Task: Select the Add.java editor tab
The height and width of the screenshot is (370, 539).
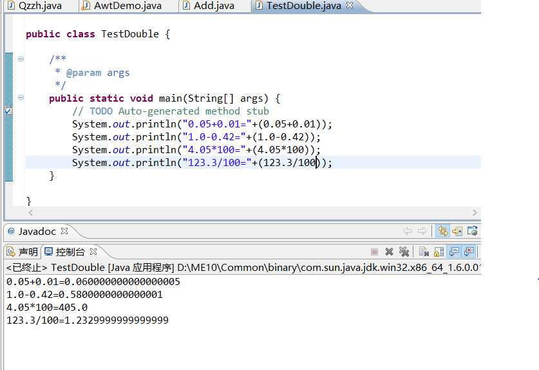Action: (209, 6)
